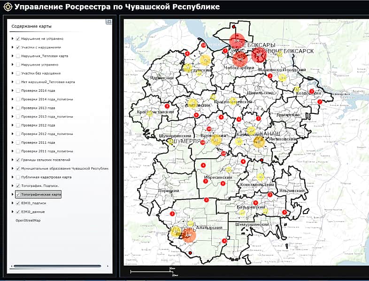The height and width of the screenshot is (281, 369).
Task: Expand the 'ЕЭКО_данные' layer arrow
Action: pos(13,212)
